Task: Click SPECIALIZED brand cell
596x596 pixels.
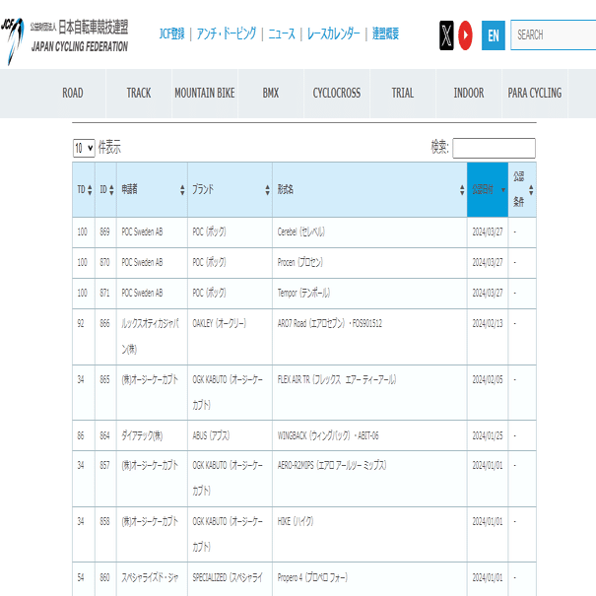Action: click(230, 579)
